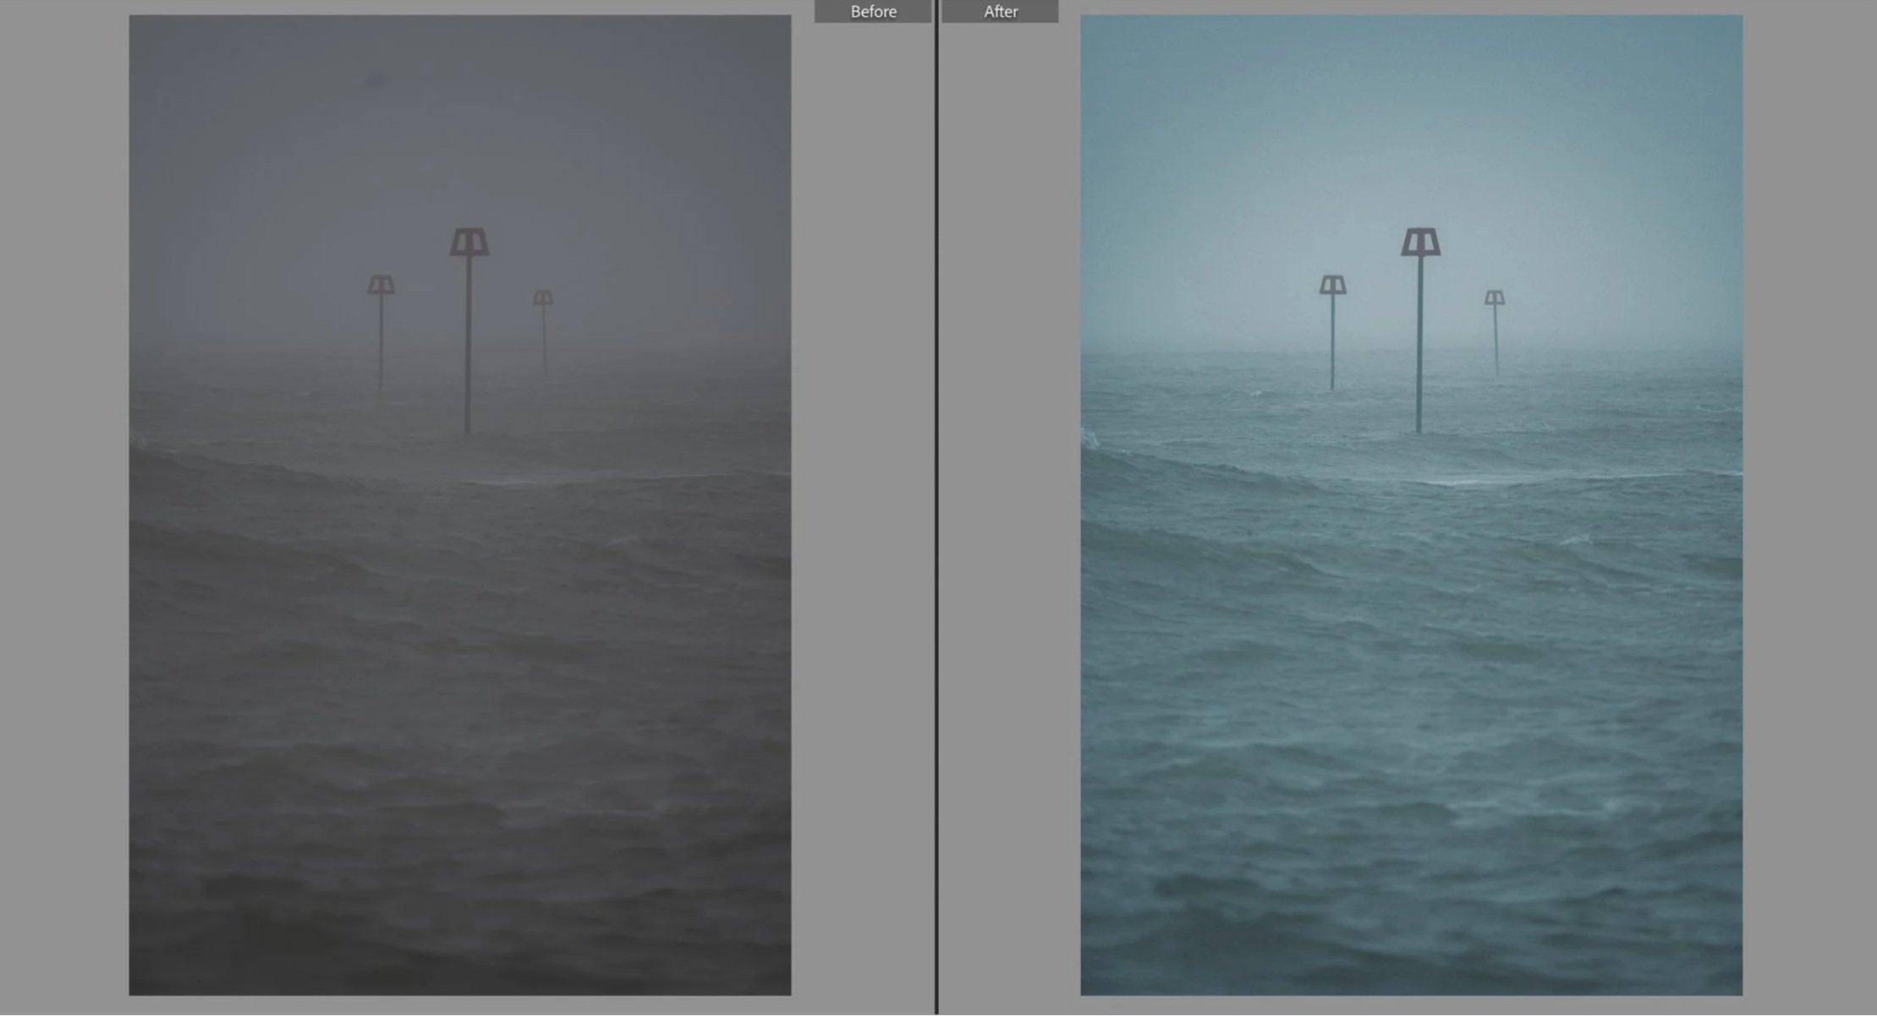Click the Before label above the left image
Image resolution: width=1877 pixels, height=1016 pixels.
coord(873,11)
